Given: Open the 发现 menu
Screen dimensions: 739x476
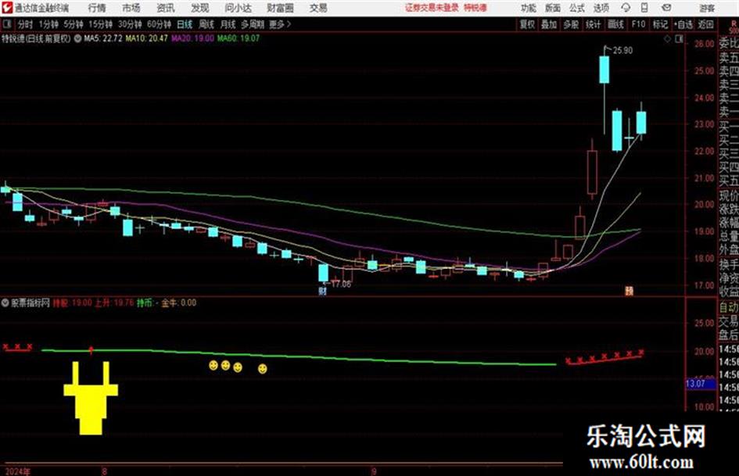Looking at the screenshot, I should [200, 8].
